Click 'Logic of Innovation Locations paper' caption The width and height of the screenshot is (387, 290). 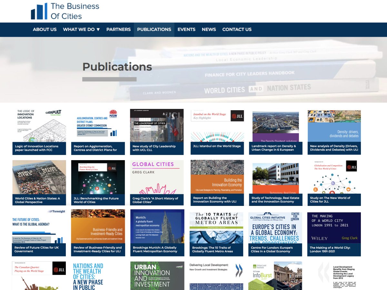click(39, 148)
